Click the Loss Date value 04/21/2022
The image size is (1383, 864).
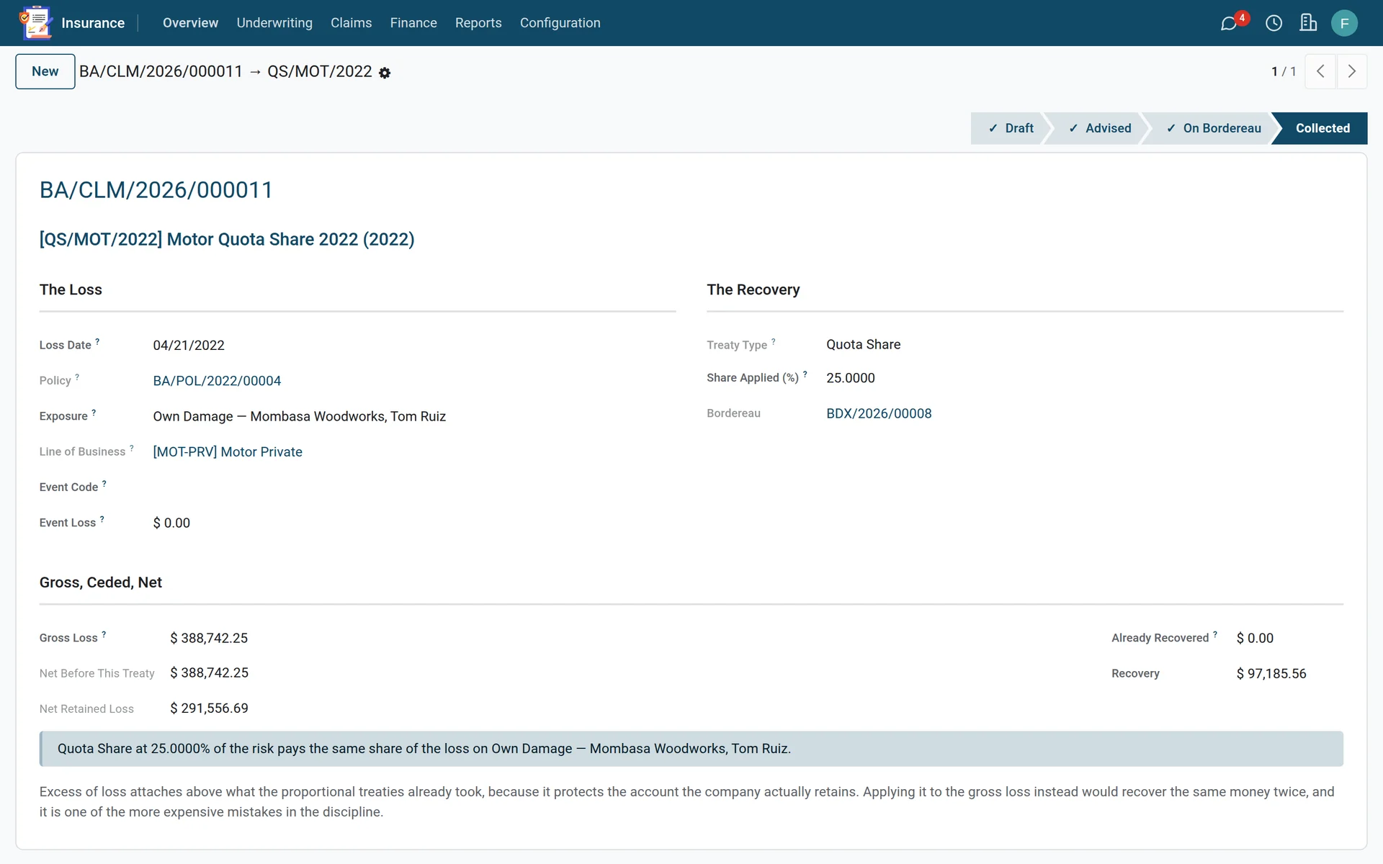[x=189, y=346]
